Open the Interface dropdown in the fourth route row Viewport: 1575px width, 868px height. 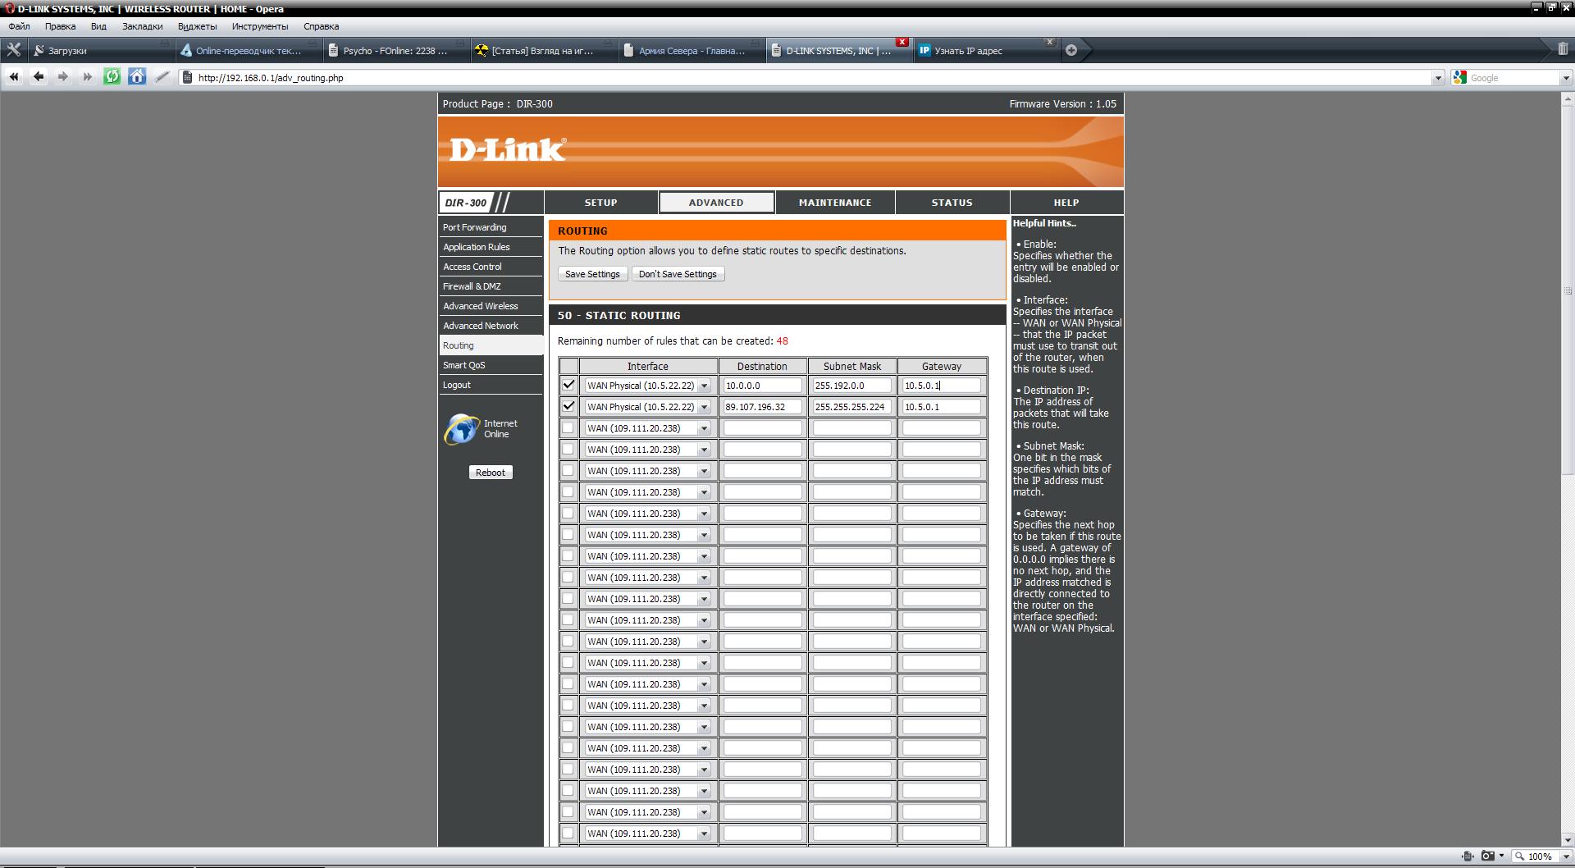point(648,449)
